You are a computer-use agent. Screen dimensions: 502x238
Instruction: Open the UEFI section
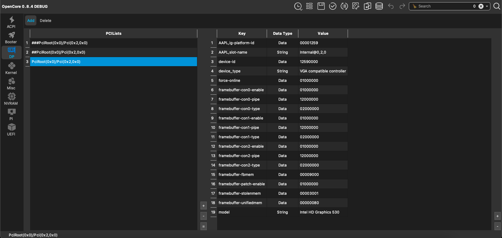point(11,130)
